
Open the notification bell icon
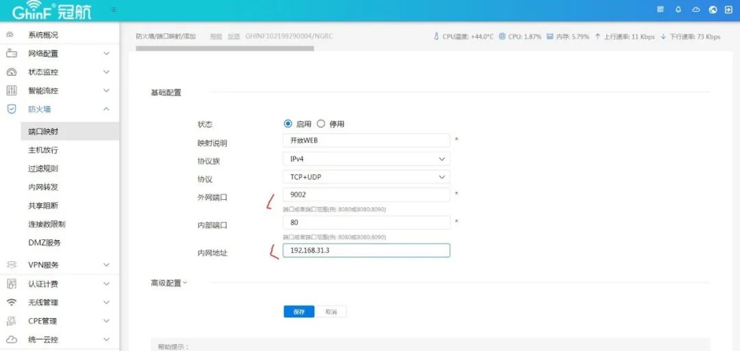(678, 10)
